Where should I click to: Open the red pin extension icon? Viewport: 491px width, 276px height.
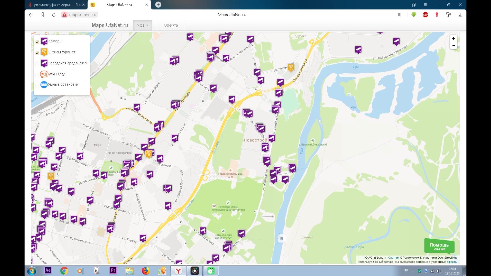(437, 15)
